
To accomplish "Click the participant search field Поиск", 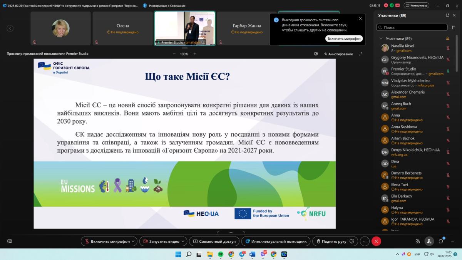I will coord(412,27).
